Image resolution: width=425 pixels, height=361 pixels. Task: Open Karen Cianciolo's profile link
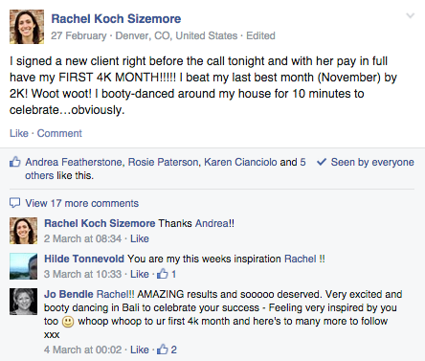tap(240, 162)
